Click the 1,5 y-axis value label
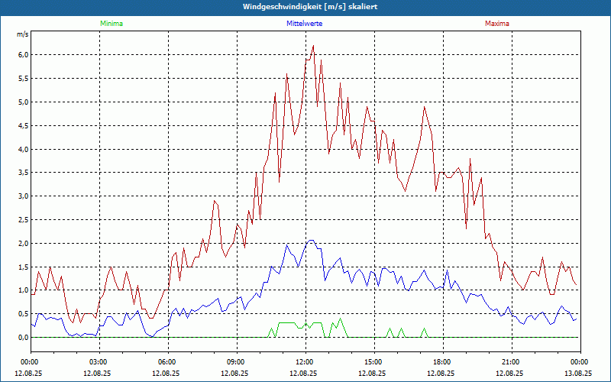611x382 pixels. coord(23,267)
